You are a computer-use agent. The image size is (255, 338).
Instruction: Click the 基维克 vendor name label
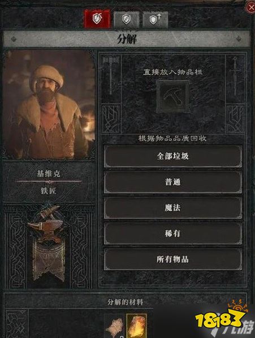coord(49,174)
